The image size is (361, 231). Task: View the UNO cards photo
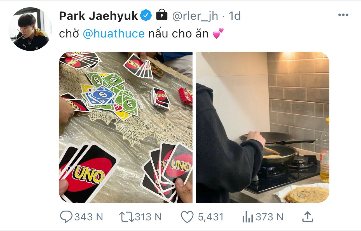click(126, 127)
